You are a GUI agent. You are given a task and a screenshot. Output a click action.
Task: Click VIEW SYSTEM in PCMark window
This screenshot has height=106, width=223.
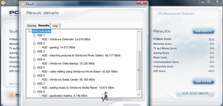[x=203, y=82]
